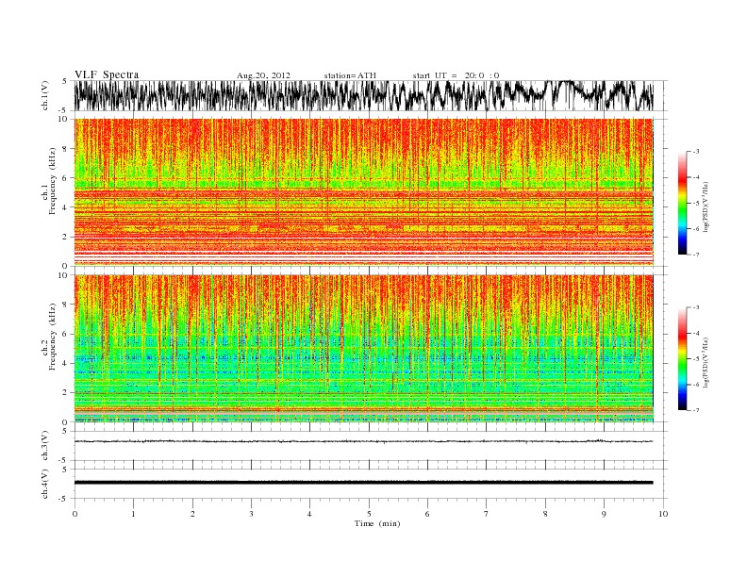Select the "ch.3(V)" axis label
The height and width of the screenshot is (577, 747).
tap(45, 446)
